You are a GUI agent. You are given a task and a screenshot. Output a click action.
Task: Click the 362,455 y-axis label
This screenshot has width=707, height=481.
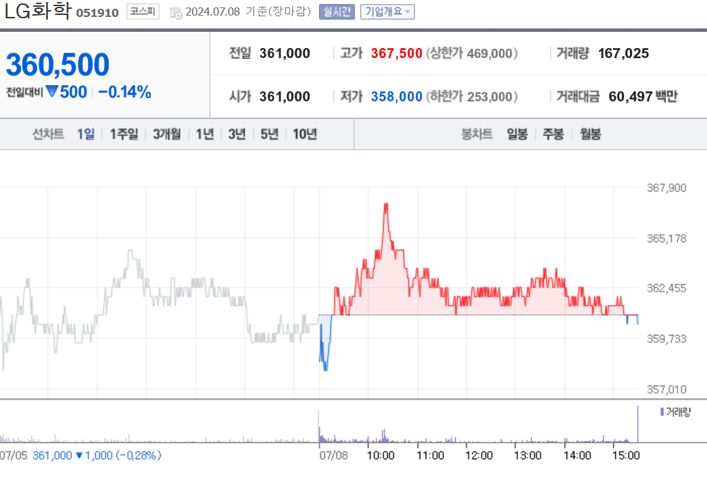[666, 288]
